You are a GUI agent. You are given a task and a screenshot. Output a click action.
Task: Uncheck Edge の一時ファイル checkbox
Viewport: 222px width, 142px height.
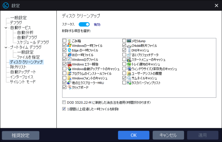pyautogui.click(x=64, y=50)
